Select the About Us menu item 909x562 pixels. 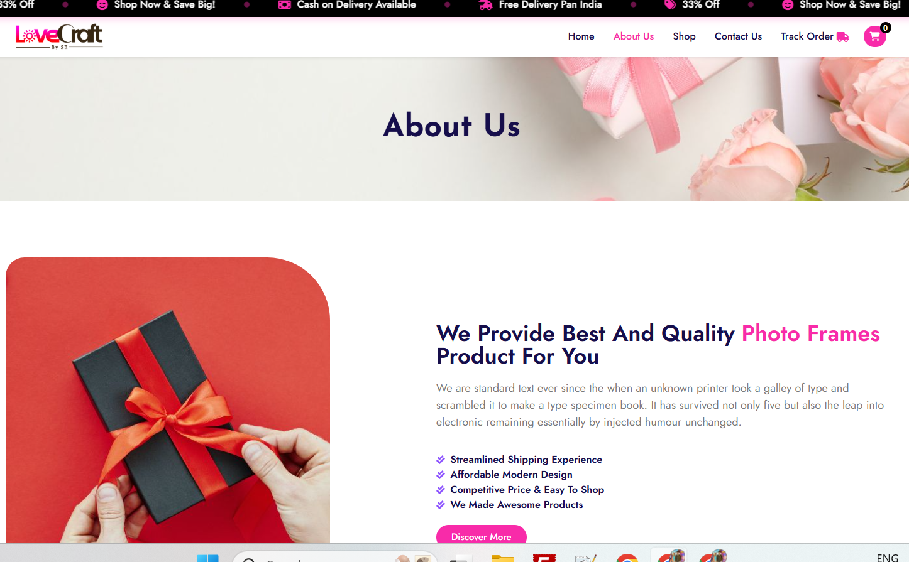634,36
